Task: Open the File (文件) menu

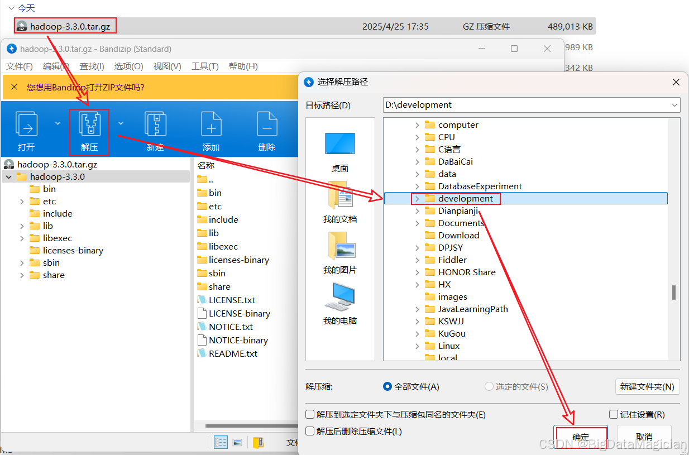Action: pyautogui.click(x=20, y=66)
